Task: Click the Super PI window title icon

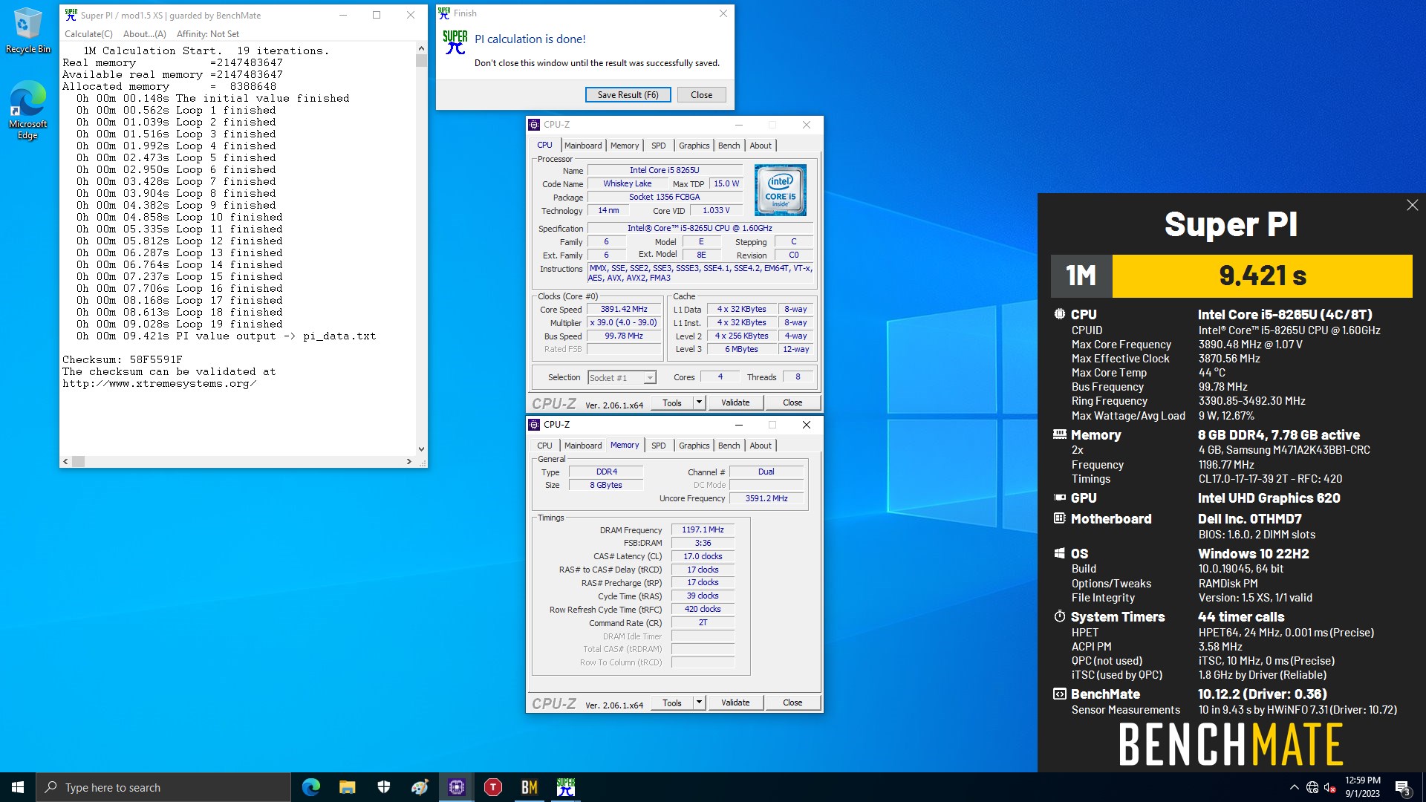Action: (71, 15)
